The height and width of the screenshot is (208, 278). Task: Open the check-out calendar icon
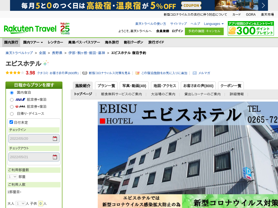(x=55, y=157)
